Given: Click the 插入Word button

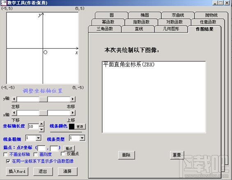Looking at the screenshot, I should tap(17, 171).
